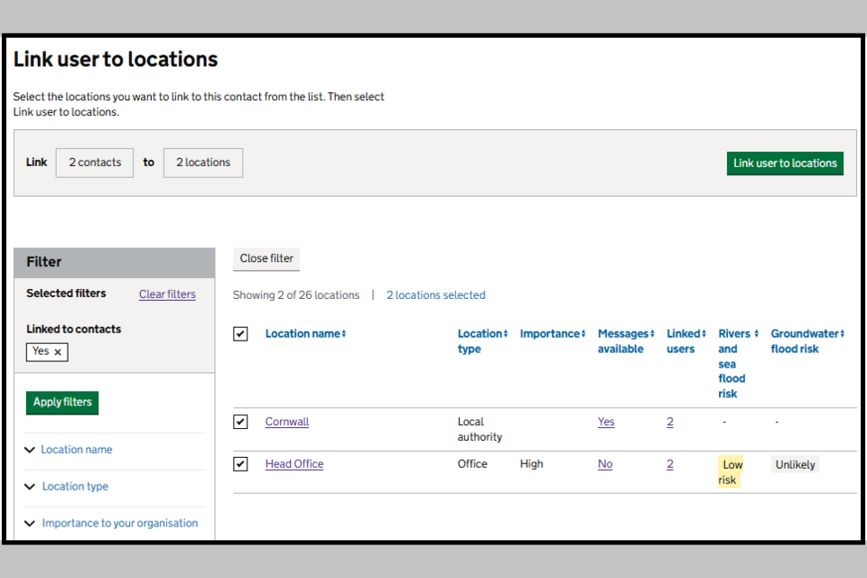867x578 pixels.
Task: Remove the 'Yes' filter tag
Action: click(58, 352)
